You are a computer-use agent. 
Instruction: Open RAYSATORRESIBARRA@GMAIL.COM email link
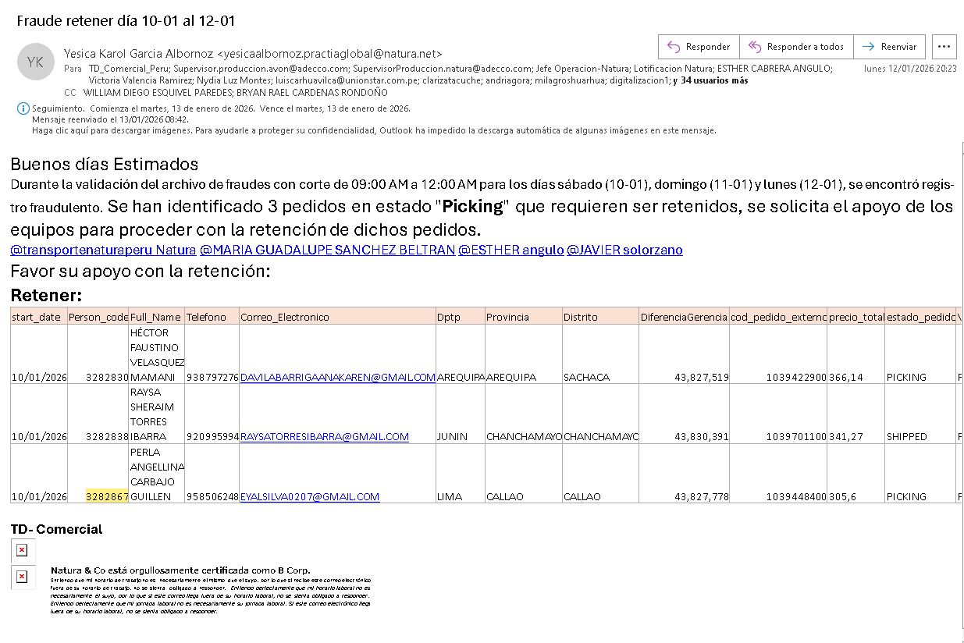324,436
